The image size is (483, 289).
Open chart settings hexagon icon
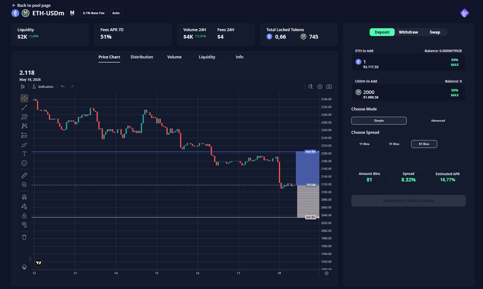(320, 87)
